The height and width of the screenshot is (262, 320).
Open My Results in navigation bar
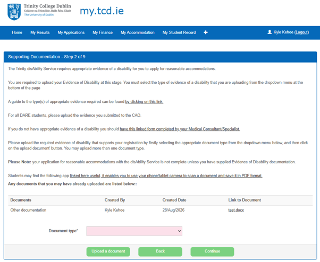(x=40, y=32)
